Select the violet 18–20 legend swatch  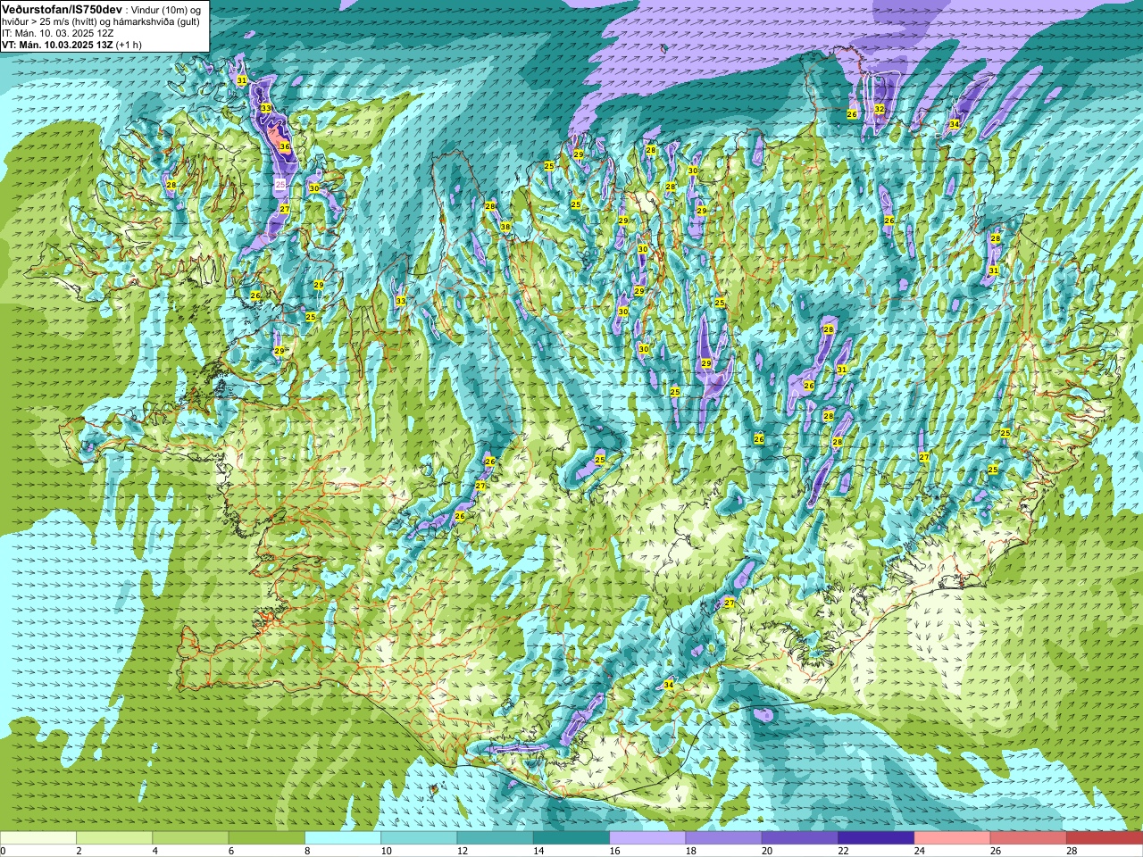click(724, 838)
